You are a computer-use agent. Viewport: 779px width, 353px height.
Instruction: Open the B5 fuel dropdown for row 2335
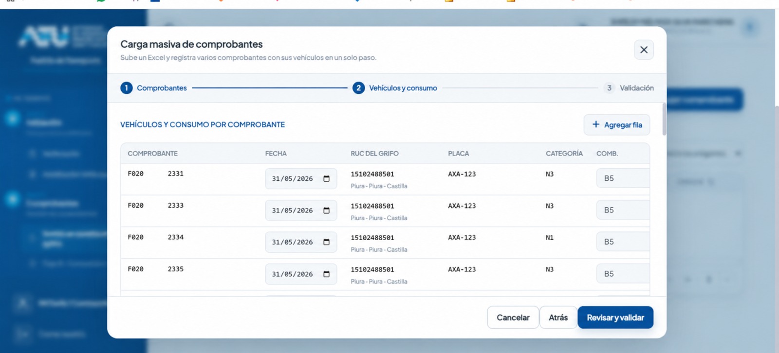623,274
